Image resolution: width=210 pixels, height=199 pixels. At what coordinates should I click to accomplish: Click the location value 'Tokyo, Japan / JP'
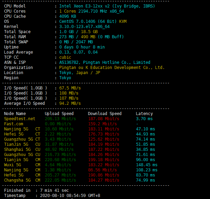click(x=80, y=73)
